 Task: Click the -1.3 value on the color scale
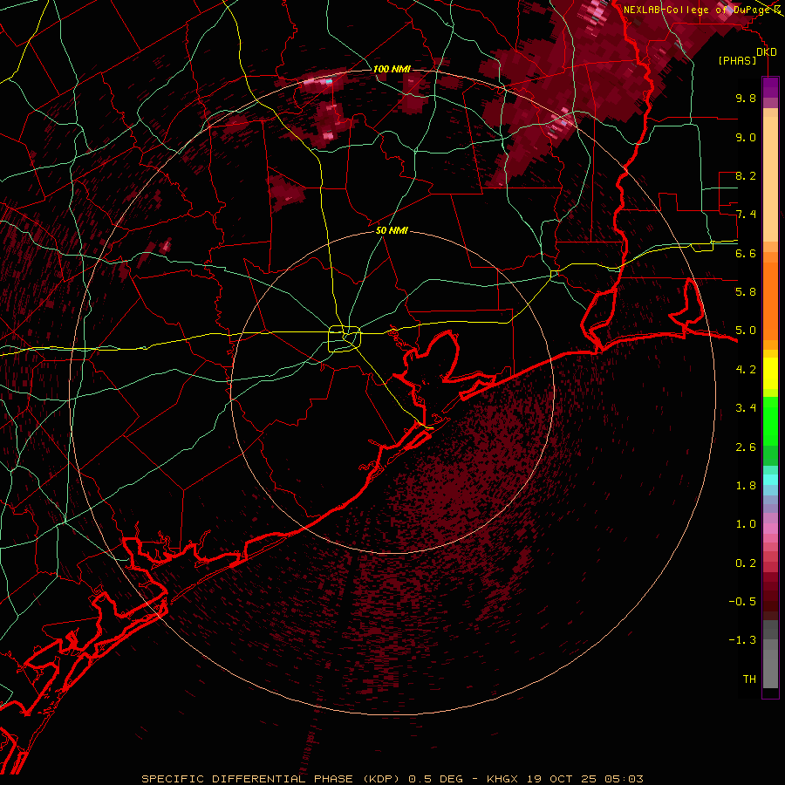point(742,641)
